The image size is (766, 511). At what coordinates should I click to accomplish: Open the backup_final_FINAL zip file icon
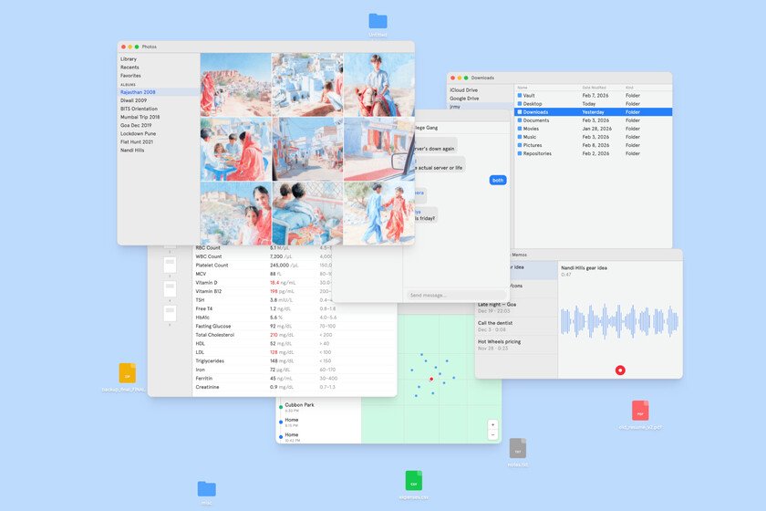click(x=128, y=372)
